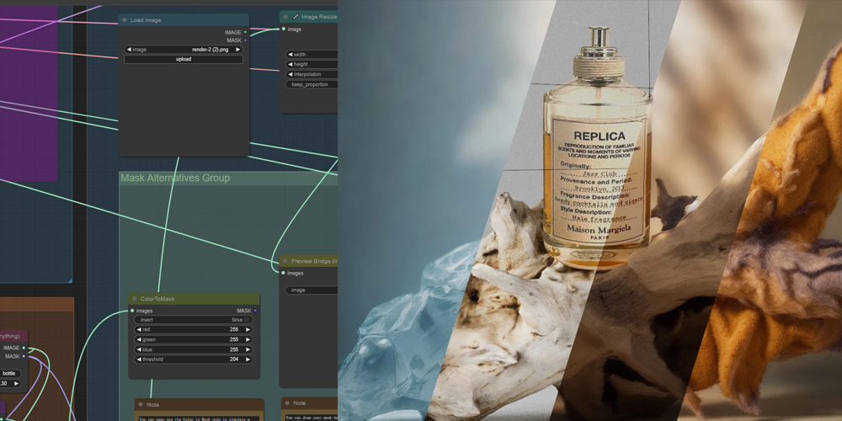Collapse the ColorToMask node via its dot
Screen dimensions: 842x421
pyautogui.click(x=134, y=299)
